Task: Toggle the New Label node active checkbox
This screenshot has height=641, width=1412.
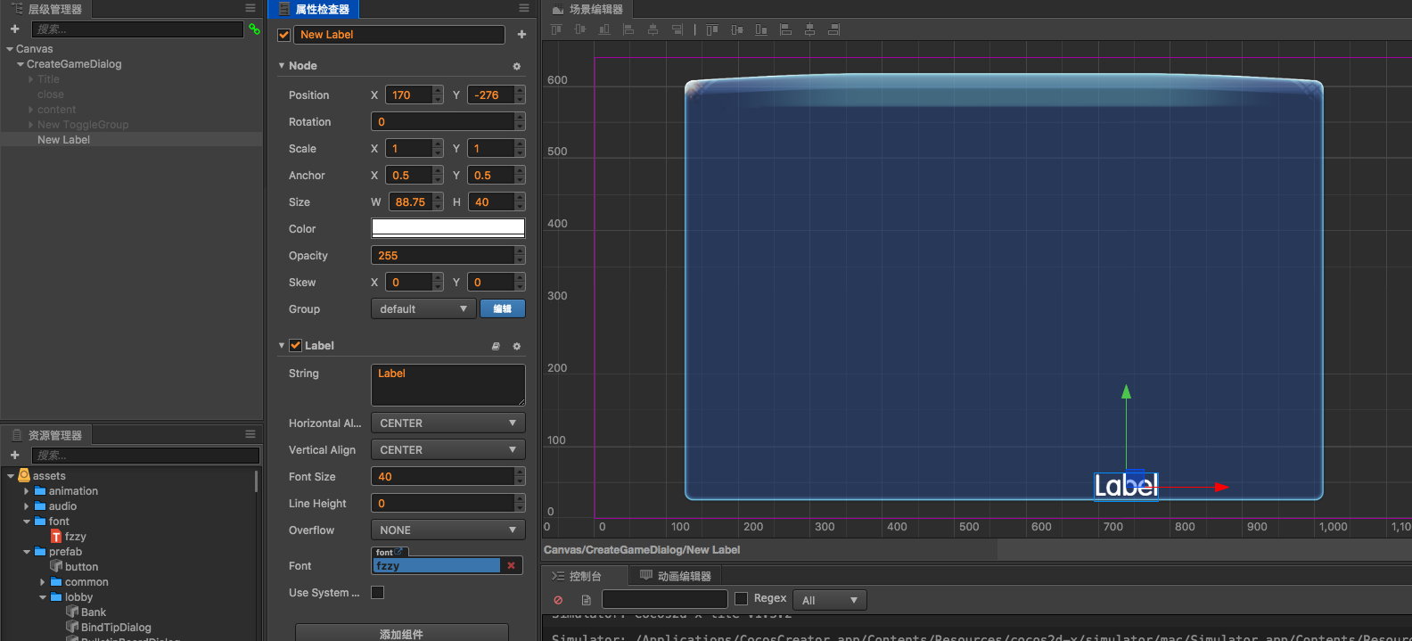Action: [x=284, y=35]
